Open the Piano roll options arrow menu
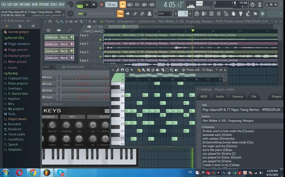Screen dimensions: 285x177 [113, 70]
